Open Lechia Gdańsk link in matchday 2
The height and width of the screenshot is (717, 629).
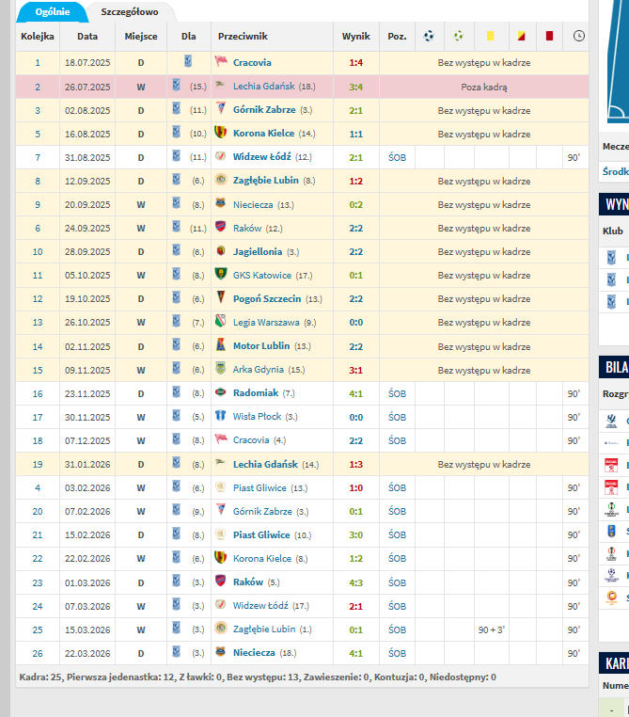[x=264, y=86]
